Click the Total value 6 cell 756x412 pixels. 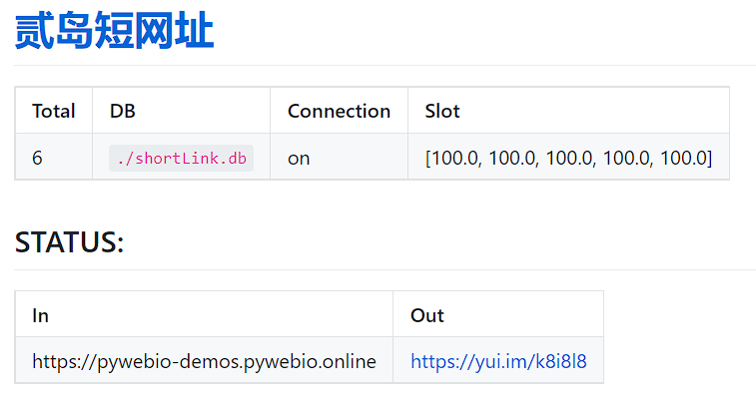tap(37, 158)
